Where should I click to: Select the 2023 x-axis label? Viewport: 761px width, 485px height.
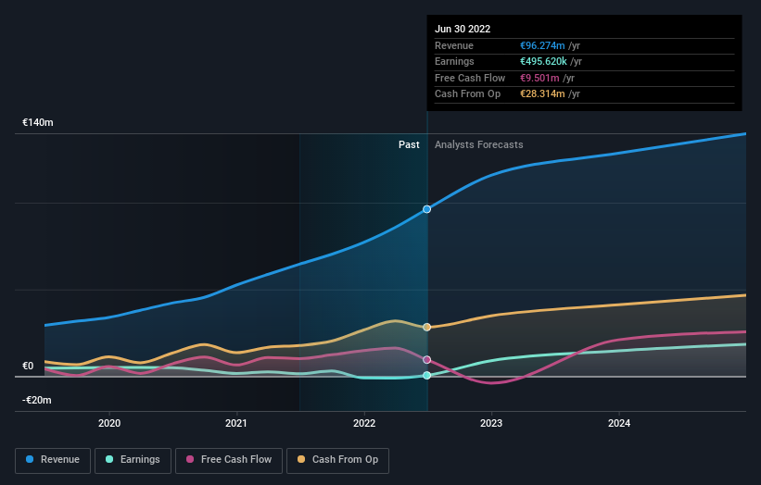pyautogui.click(x=491, y=423)
